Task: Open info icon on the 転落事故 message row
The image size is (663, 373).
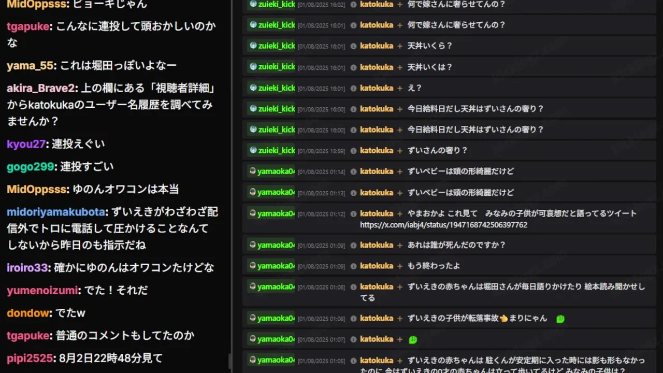Action: pos(353,318)
